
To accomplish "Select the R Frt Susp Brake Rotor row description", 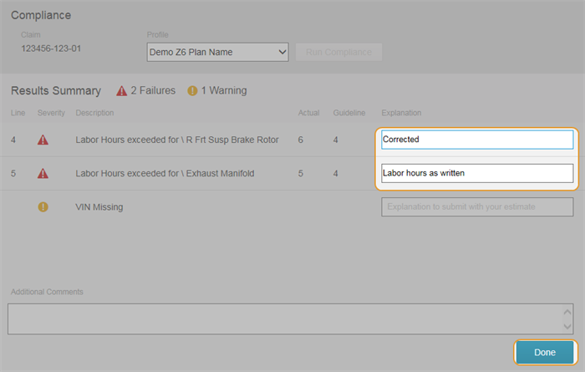I will 177,140.
